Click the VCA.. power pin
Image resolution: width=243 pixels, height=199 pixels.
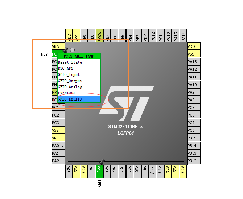(x=168, y=171)
